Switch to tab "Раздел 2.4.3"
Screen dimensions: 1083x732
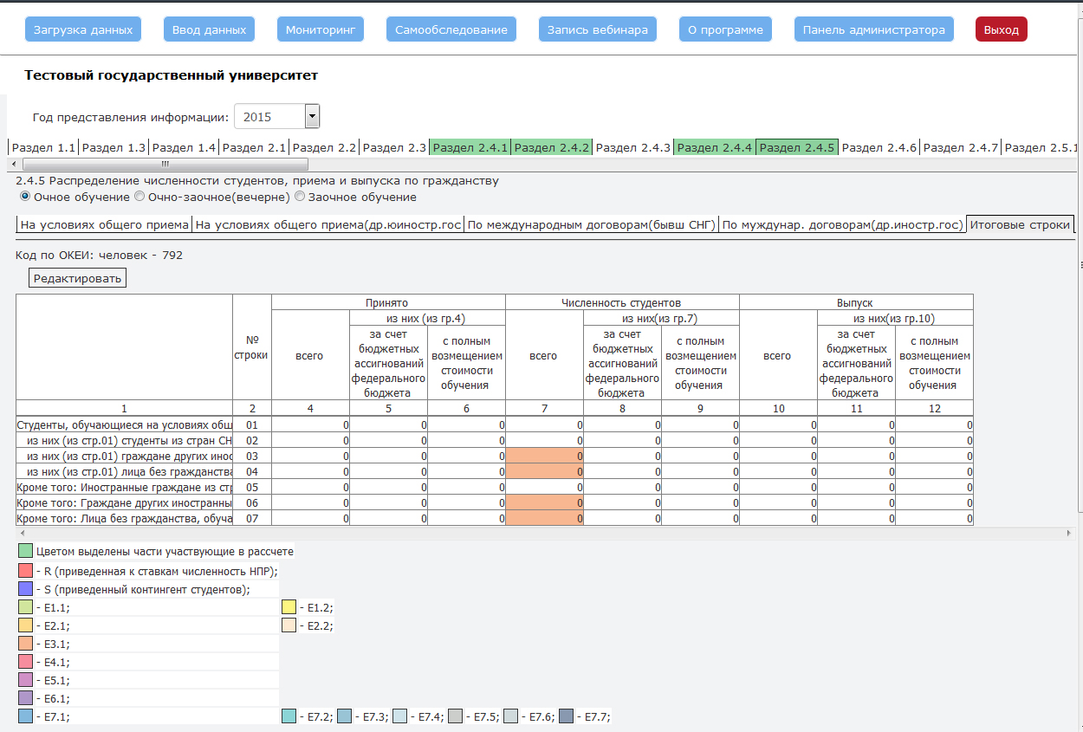coord(633,147)
